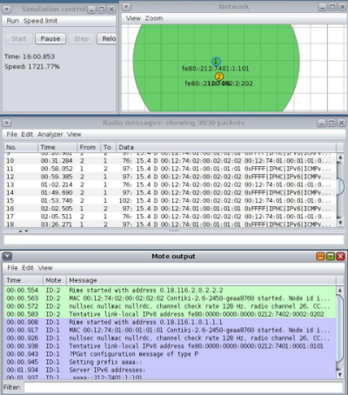Open the Speed limit menu
The width and height of the screenshot is (348, 395).
click(40, 21)
